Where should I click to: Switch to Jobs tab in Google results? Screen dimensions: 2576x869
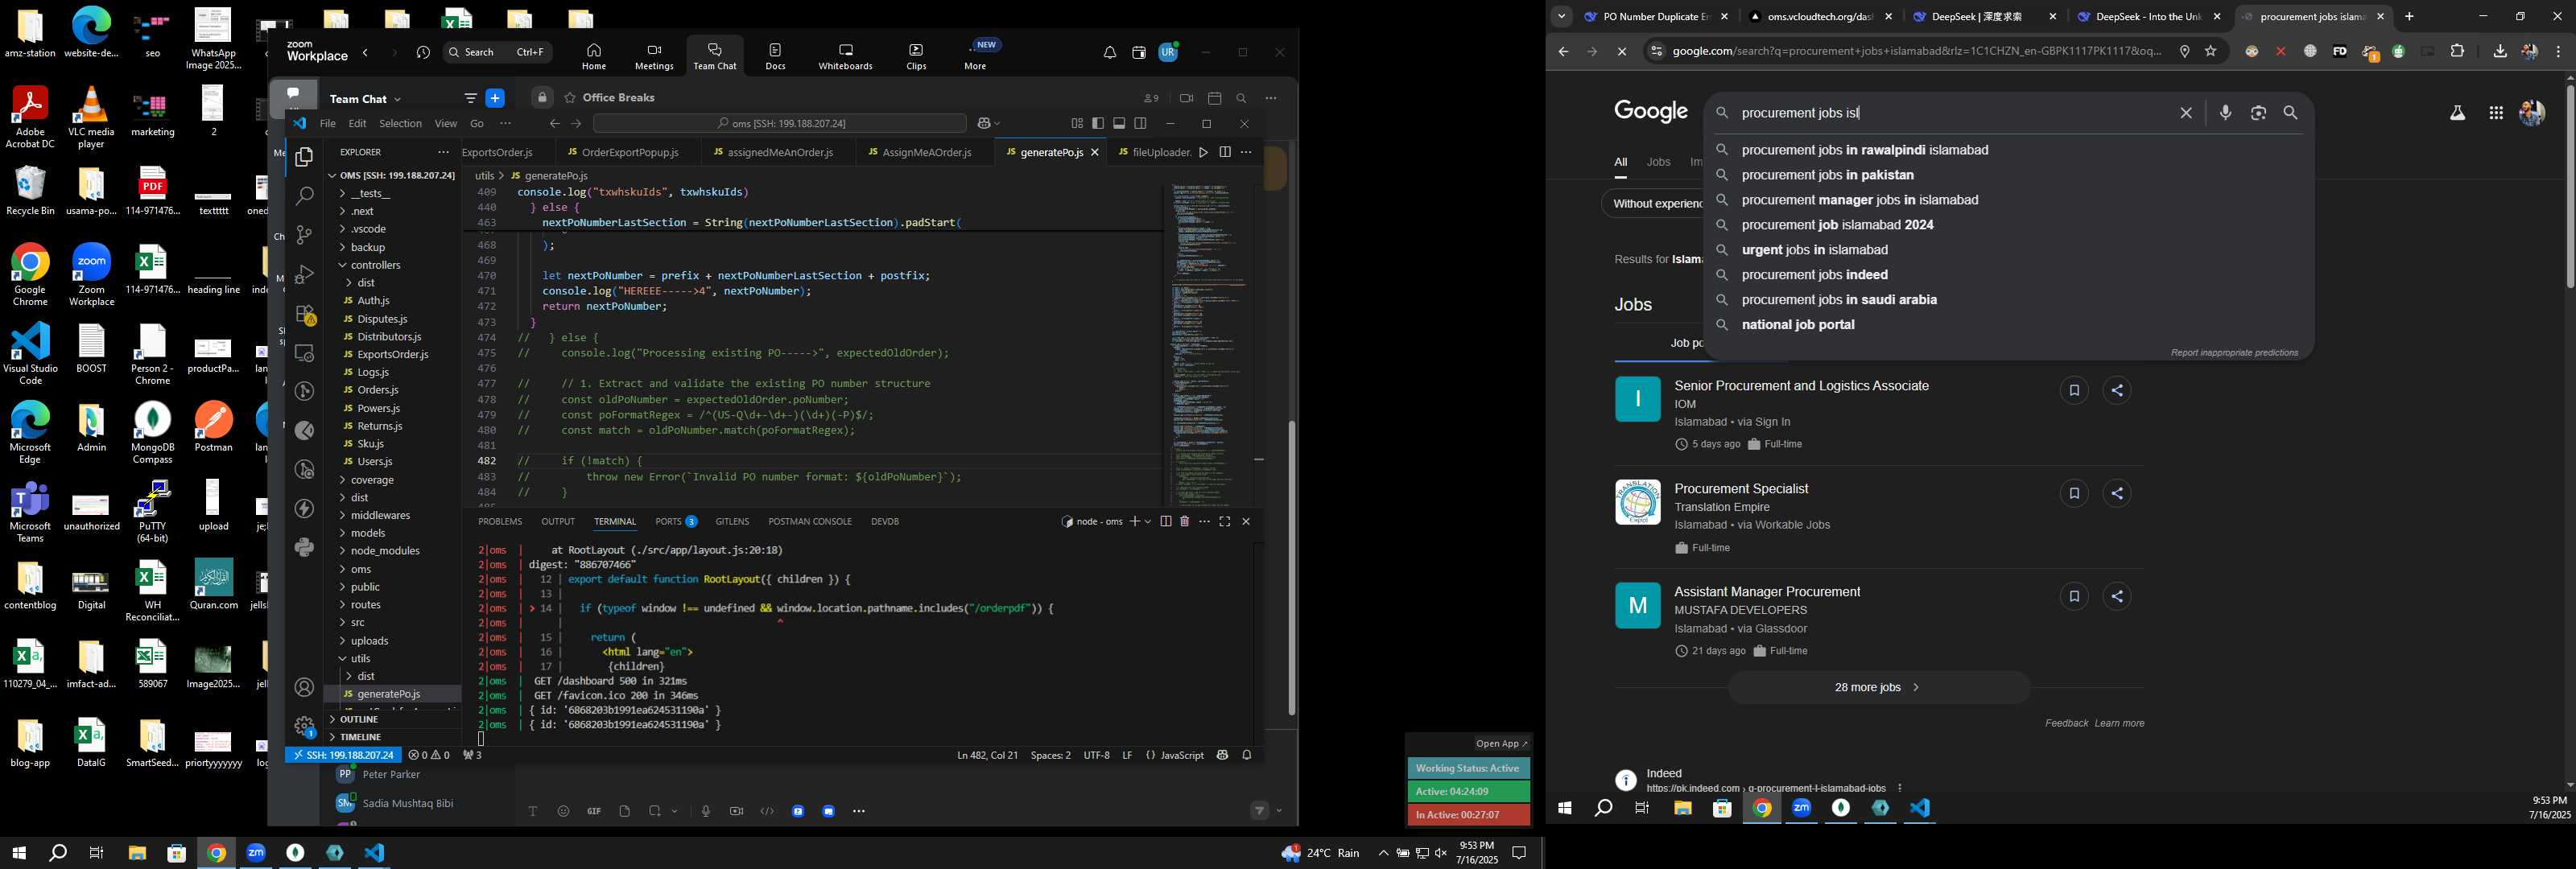tap(1659, 162)
